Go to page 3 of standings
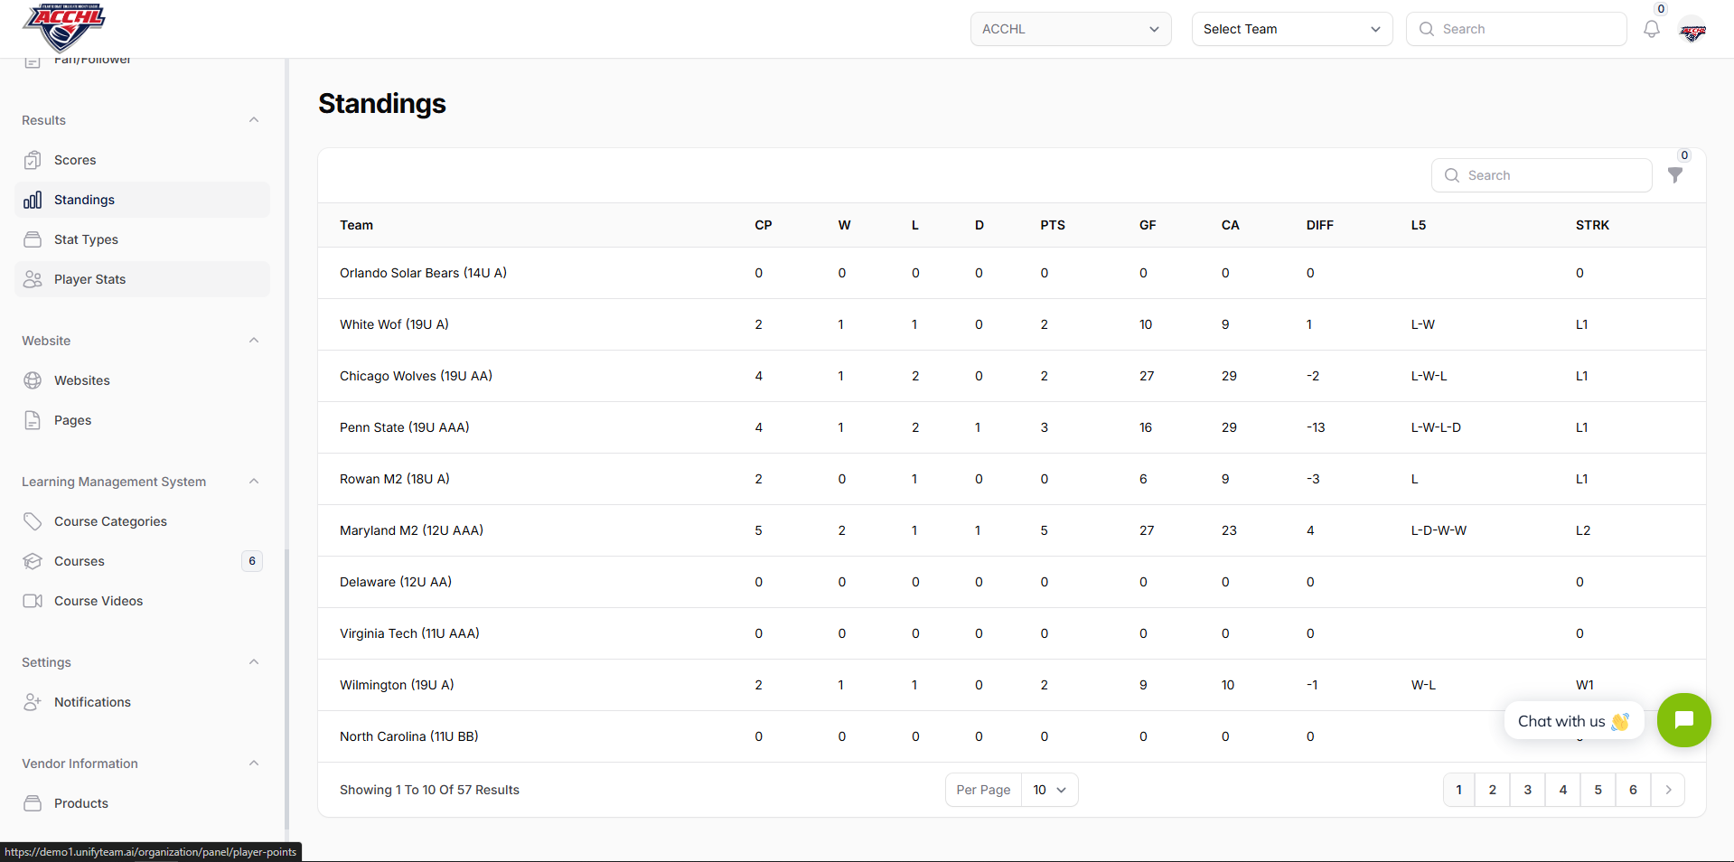The height and width of the screenshot is (862, 1734). (1527, 790)
